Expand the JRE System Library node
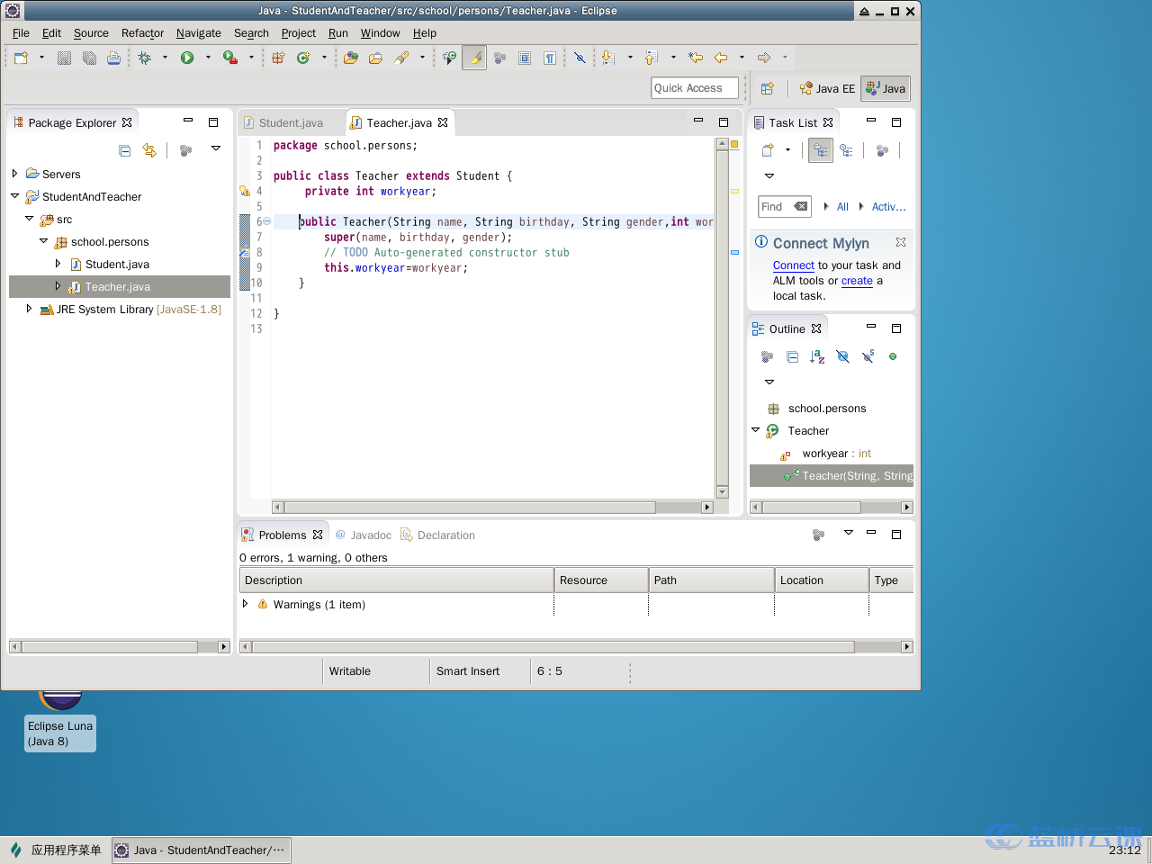The width and height of the screenshot is (1152, 864). [x=30, y=309]
